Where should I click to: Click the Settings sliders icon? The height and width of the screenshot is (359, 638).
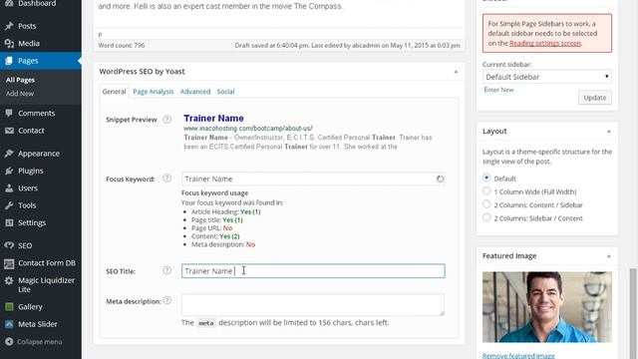tap(9, 222)
